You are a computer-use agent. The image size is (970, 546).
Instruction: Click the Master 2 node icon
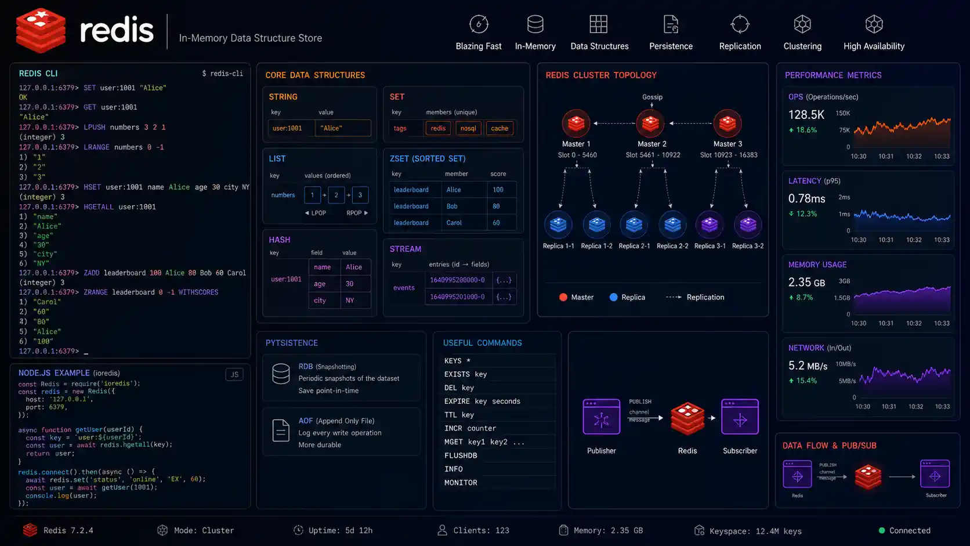650,124
